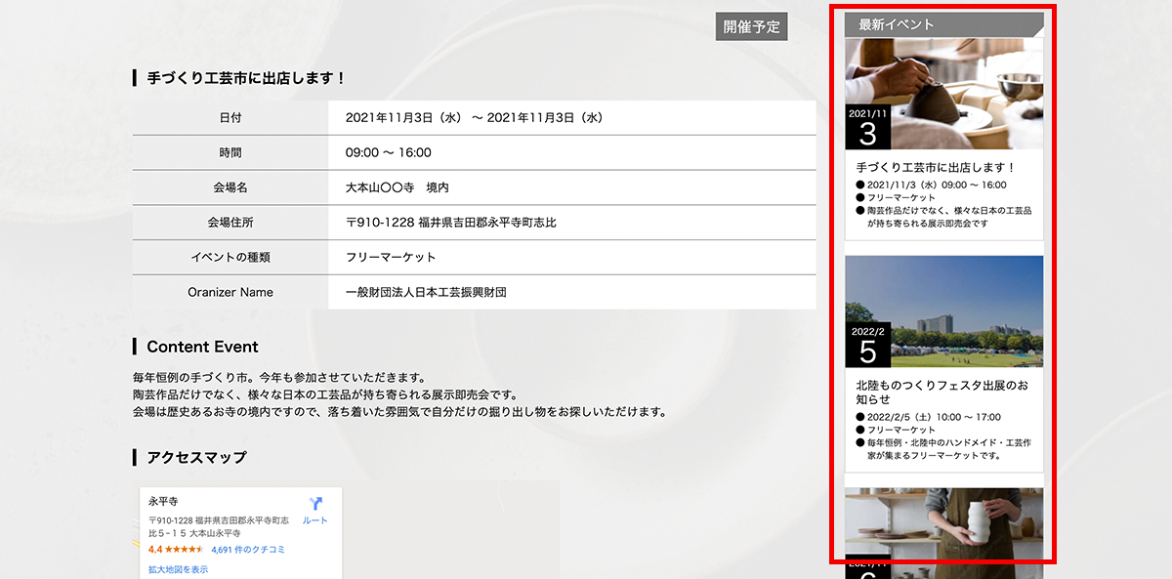1172x579 pixels.
Task: Click the date value 2021年11月3日（水）range
Action: pyautogui.click(x=475, y=117)
